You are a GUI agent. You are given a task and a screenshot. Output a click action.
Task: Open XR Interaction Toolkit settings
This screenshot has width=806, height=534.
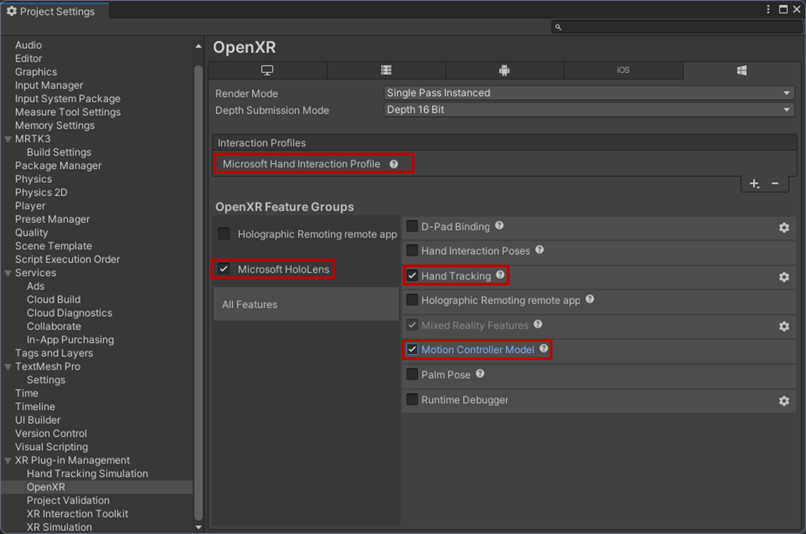tap(78, 514)
